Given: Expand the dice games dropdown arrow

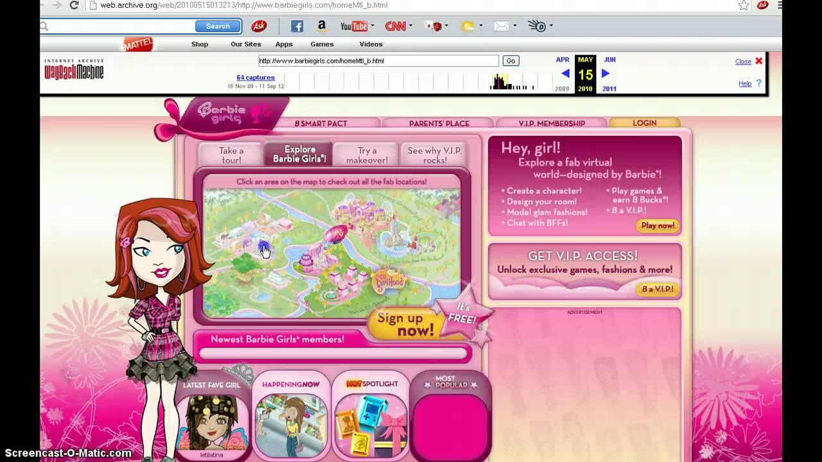Looking at the screenshot, I should coord(446,26).
